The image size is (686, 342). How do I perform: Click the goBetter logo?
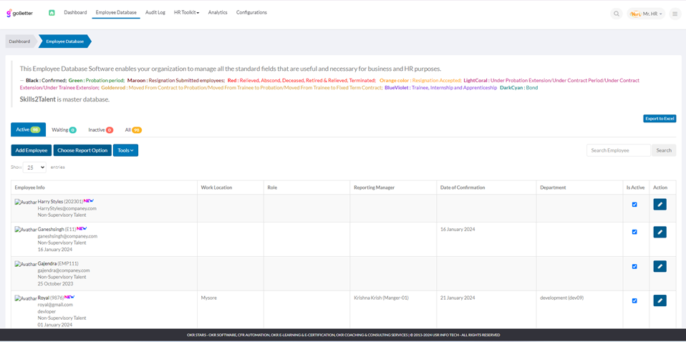click(x=19, y=13)
